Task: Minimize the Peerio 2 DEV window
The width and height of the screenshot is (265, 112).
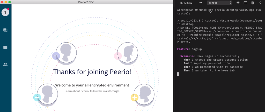Action: 6,2
